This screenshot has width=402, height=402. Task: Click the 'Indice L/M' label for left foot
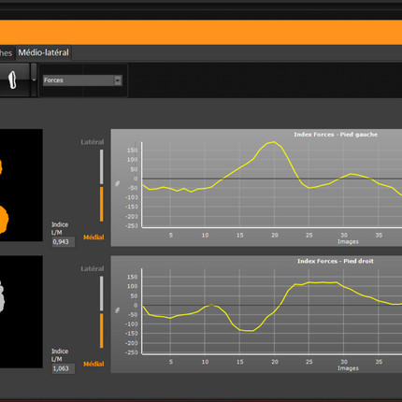60,228
